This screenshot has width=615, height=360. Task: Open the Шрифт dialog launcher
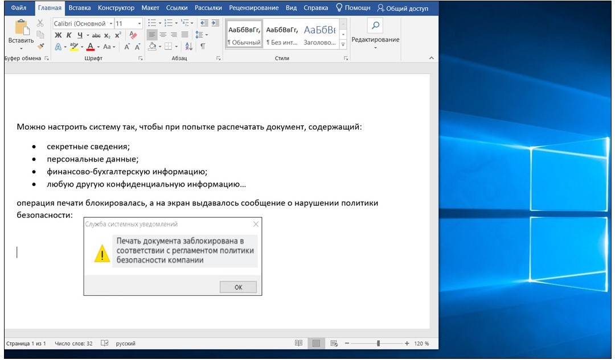[x=141, y=59]
